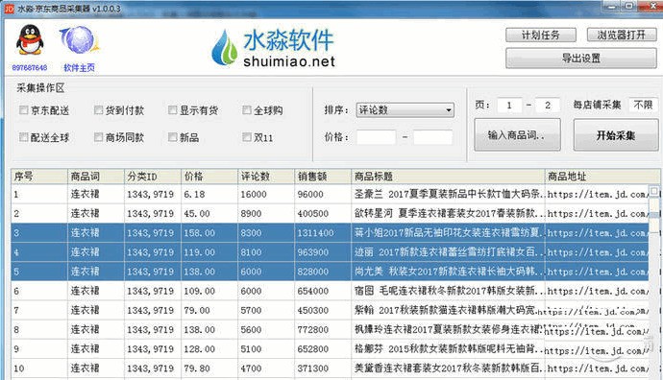Open 导出设置 export settings
663x380 pixels.
581,59
